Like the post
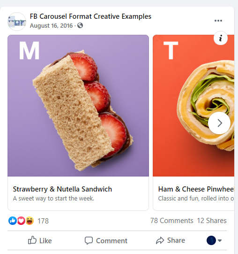 point(40,240)
